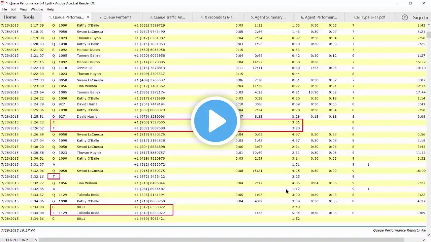Screen dimensions: 431x242
Task: Click phone number +1 (214) 6370805
Action: coord(150,62)
